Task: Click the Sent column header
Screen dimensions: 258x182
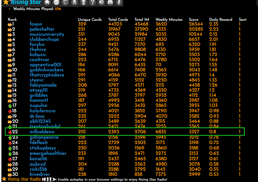Action: tap(243, 19)
